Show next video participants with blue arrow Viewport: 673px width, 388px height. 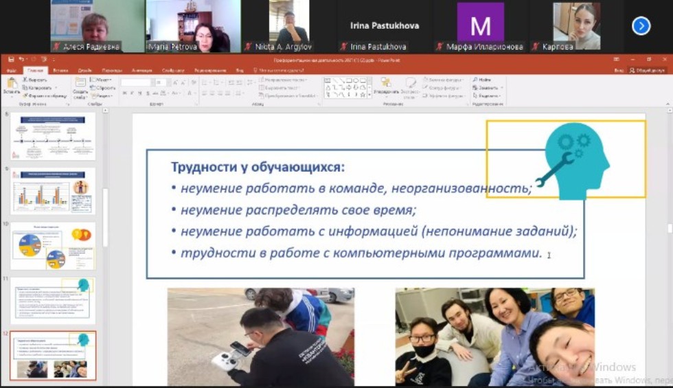[x=641, y=26]
